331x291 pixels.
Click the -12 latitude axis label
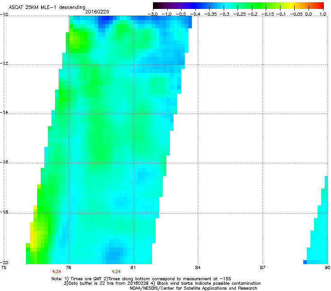click(x=4, y=64)
